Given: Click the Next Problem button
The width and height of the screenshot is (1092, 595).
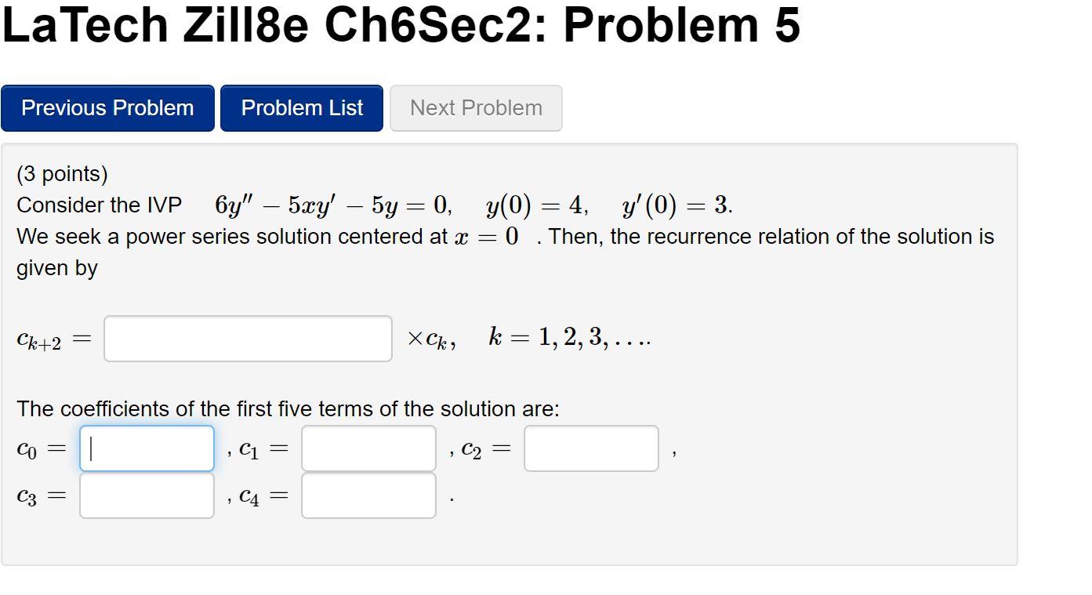Looking at the screenshot, I should [x=475, y=108].
